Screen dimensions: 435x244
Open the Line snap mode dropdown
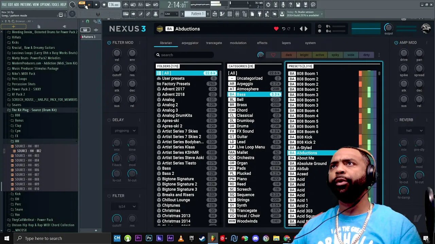[171, 14]
